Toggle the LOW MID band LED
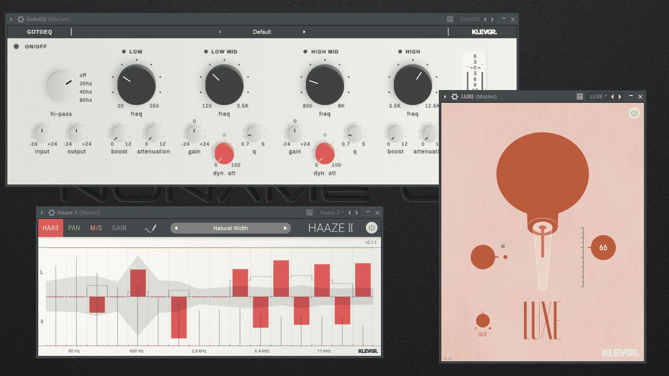 [x=206, y=51]
